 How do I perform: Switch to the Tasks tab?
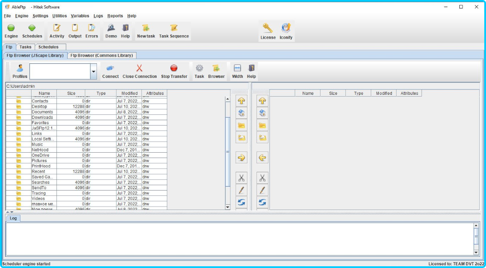pyautogui.click(x=25, y=47)
